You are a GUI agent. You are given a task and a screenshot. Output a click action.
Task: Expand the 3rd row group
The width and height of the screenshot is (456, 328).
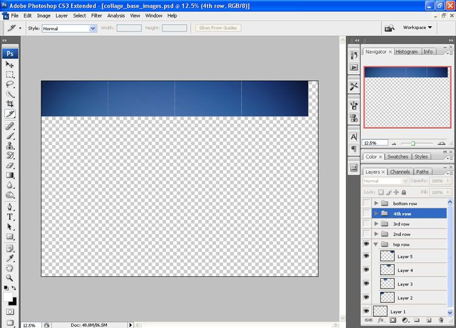click(x=376, y=224)
